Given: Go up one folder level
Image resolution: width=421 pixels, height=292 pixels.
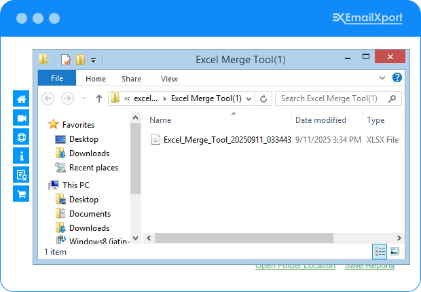Looking at the screenshot, I should [x=99, y=98].
